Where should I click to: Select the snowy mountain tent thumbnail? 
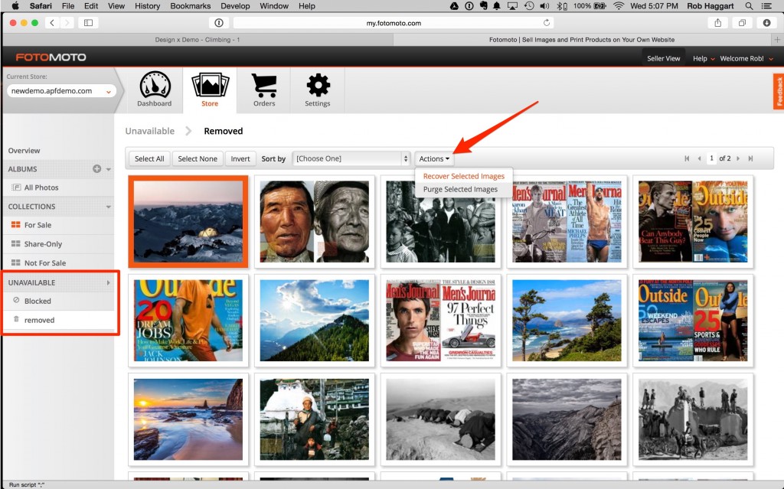(188, 221)
